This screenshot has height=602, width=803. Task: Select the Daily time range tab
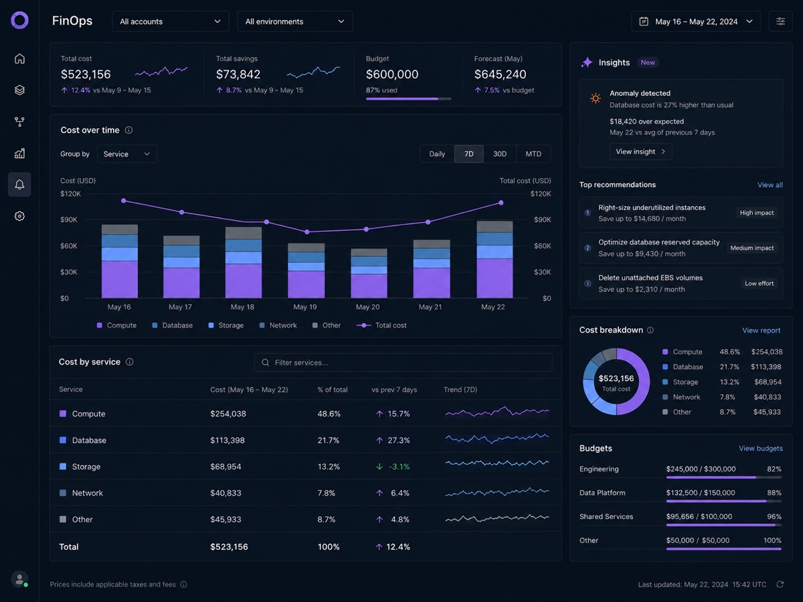(437, 154)
